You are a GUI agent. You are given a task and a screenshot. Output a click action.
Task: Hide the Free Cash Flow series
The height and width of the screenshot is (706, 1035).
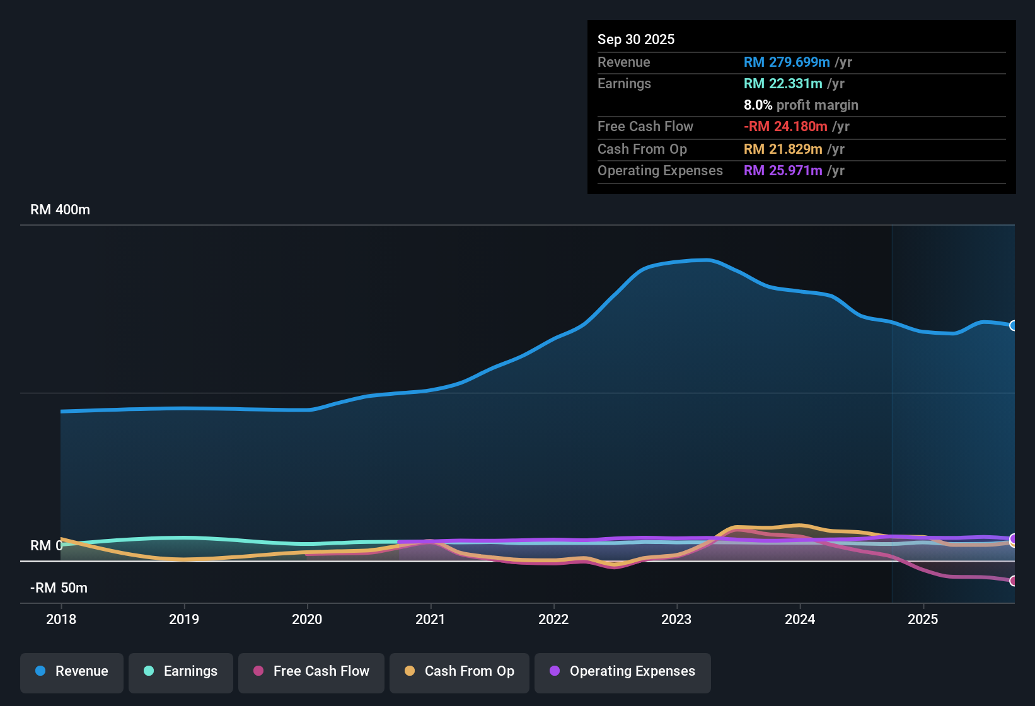click(x=311, y=671)
